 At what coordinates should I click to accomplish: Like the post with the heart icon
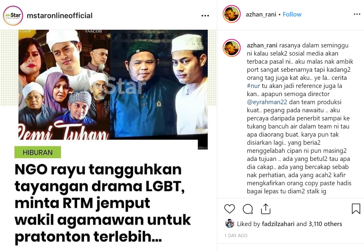(229, 209)
